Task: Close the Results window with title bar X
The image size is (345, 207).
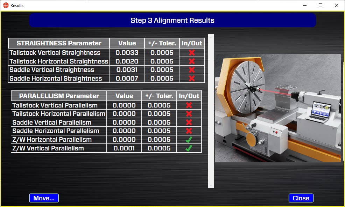Action: [337, 5]
